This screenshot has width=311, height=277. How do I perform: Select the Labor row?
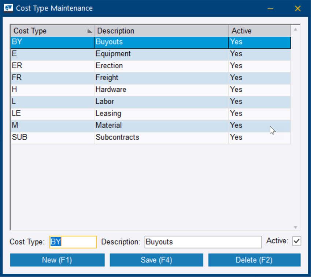pyautogui.click(x=110, y=101)
